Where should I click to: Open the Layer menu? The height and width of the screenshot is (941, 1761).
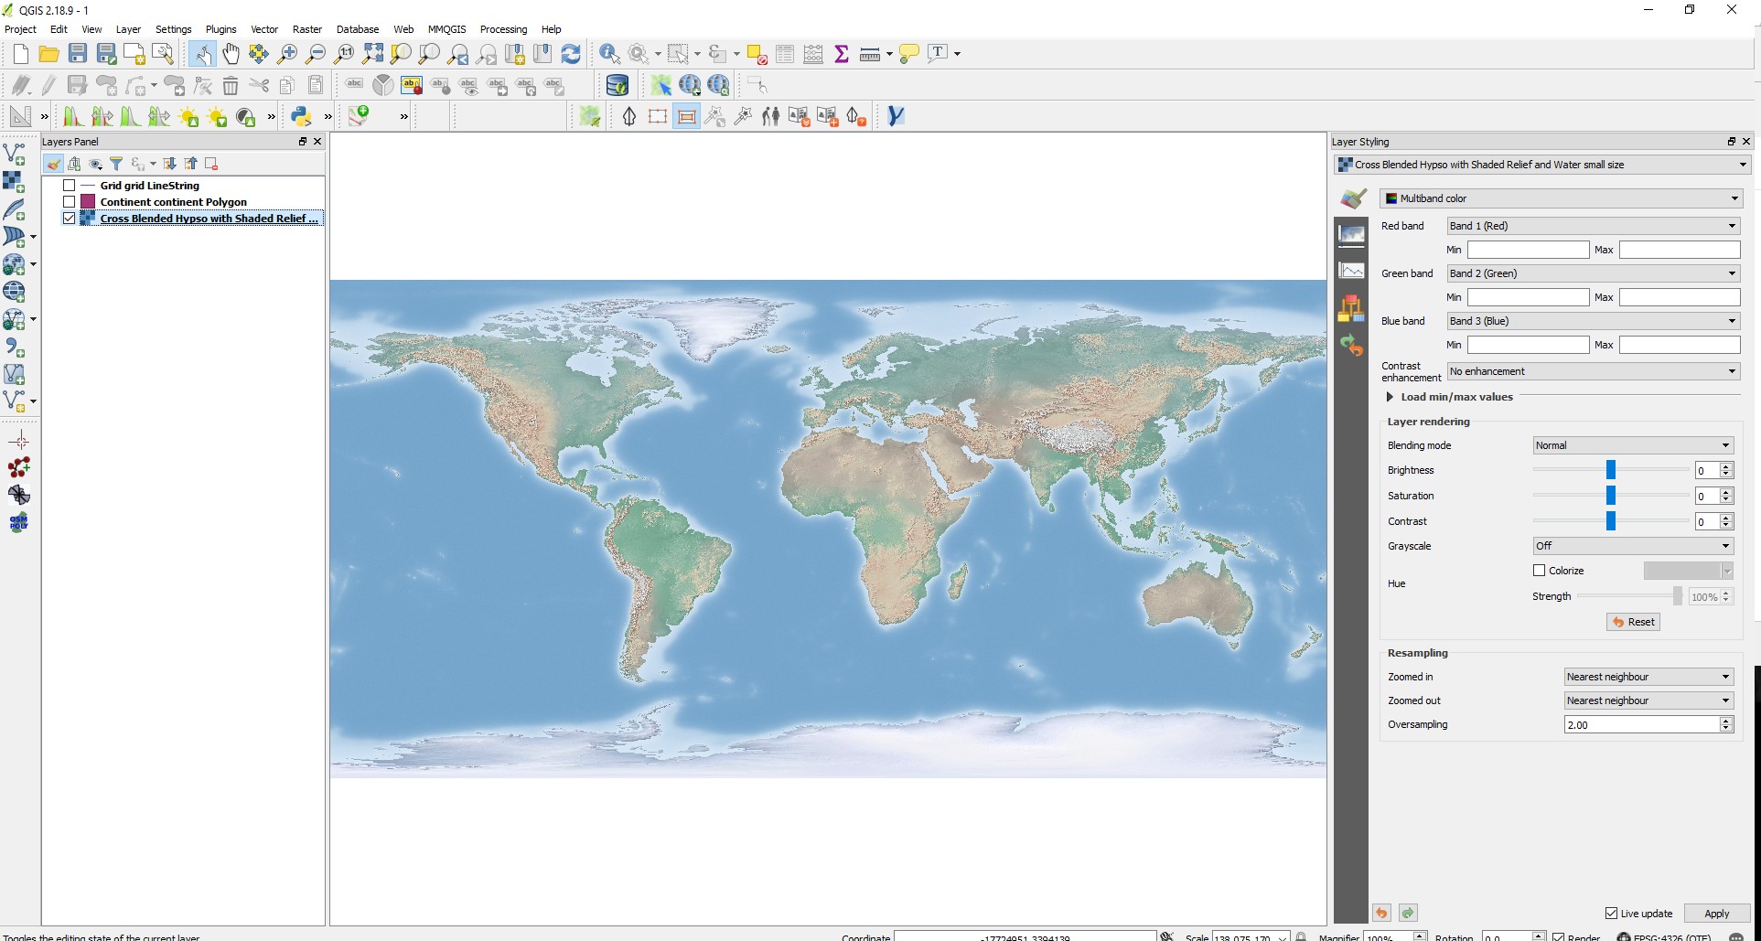(128, 29)
